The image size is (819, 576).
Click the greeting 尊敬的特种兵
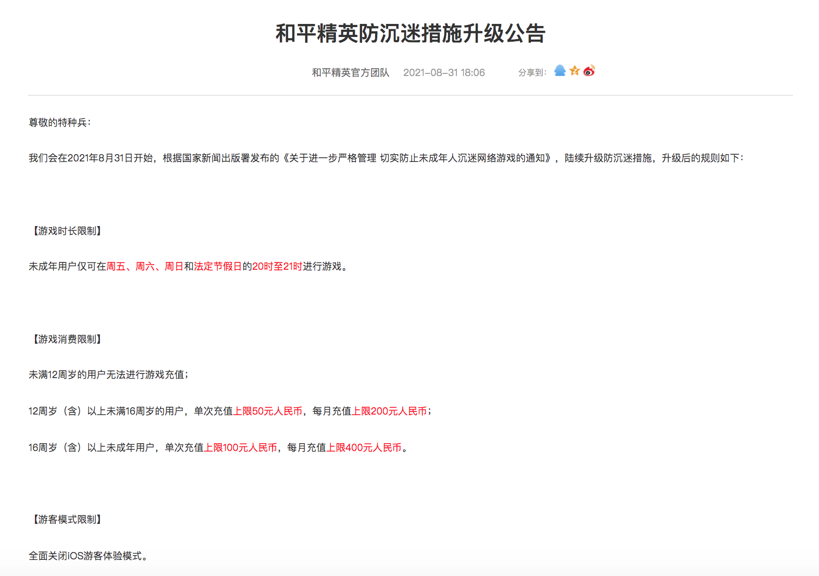click(x=59, y=122)
